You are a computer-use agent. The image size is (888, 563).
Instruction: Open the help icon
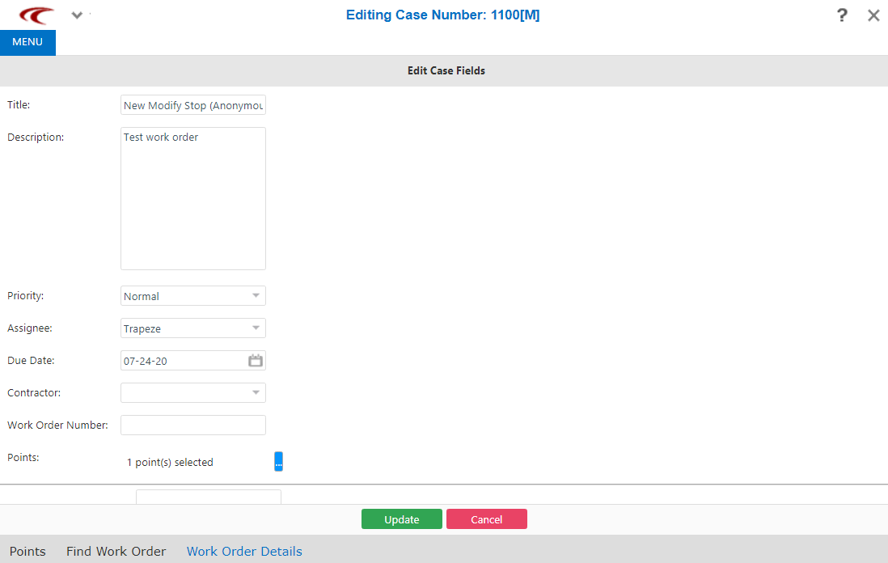842,15
